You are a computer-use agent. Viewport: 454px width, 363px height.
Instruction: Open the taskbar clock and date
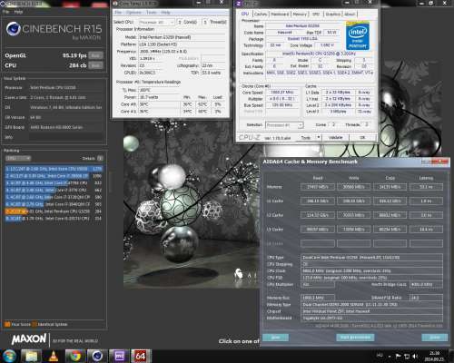434,356
